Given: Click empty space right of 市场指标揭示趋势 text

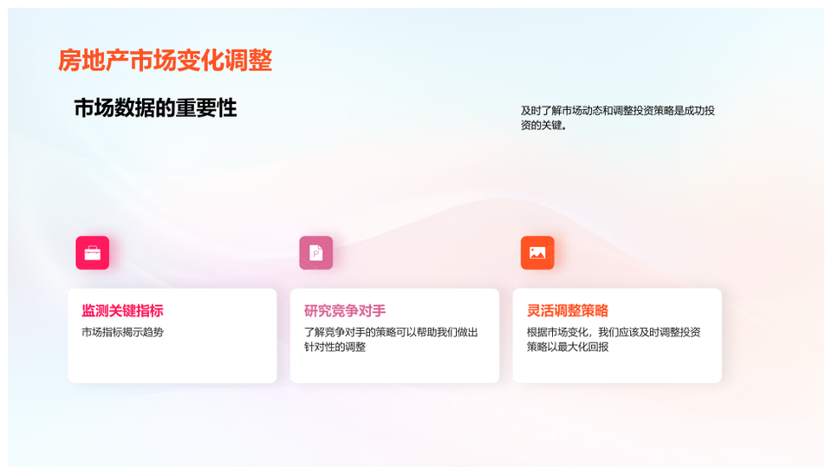Looking at the screenshot, I should [x=217, y=332].
